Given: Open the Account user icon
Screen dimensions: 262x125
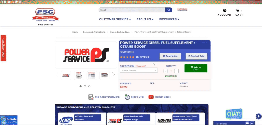Looking at the screenshot, I should [225, 11].
